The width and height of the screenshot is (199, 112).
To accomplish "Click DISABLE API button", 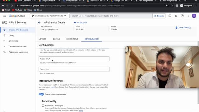I will [81, 23].
